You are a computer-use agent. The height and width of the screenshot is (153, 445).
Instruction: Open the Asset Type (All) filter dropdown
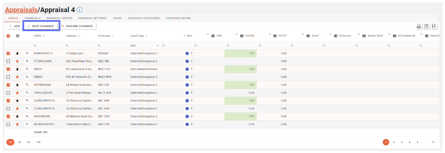(158, 45)
